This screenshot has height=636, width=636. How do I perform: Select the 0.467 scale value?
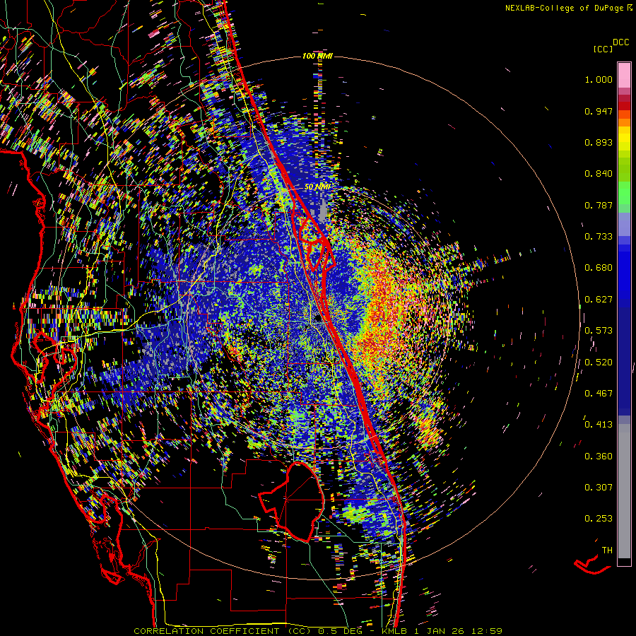[x=599, y=394]
